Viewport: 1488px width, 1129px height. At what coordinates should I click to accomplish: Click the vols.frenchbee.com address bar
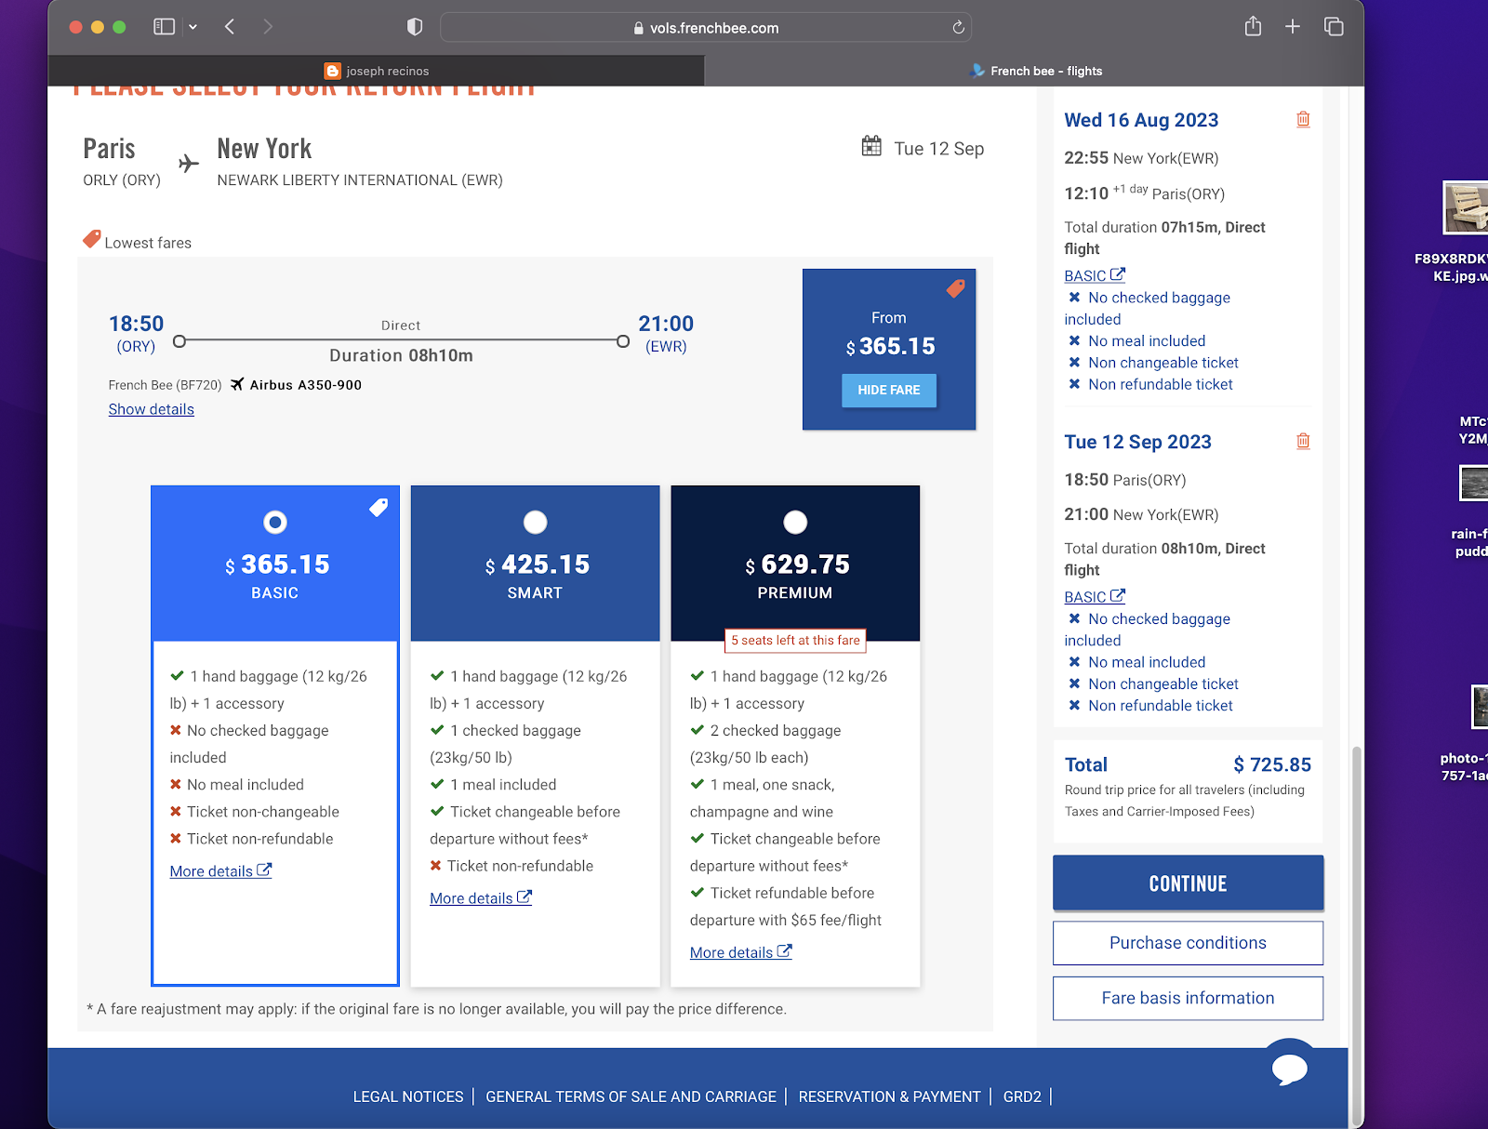pos(706,28)
